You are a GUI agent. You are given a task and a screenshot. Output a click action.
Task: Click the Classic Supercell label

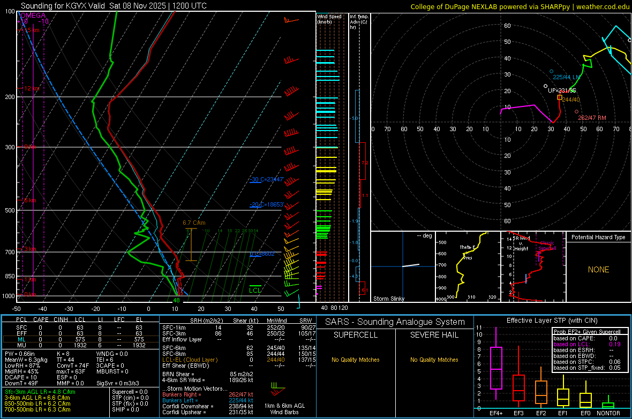click(x=547, y=246)
